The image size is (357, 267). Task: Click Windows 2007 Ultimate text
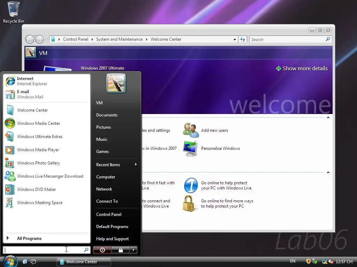(x=102, y=68)
